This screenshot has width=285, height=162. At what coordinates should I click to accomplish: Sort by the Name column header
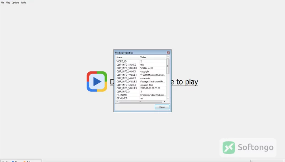(x=127, y=57)
